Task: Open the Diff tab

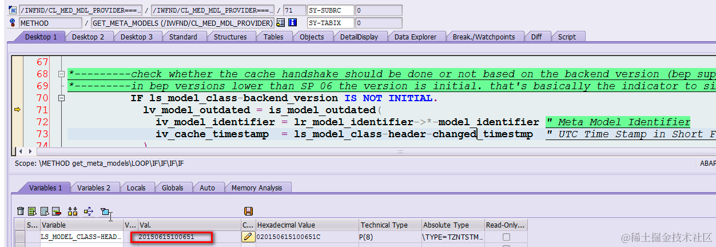Action: [x=536, y=37]
